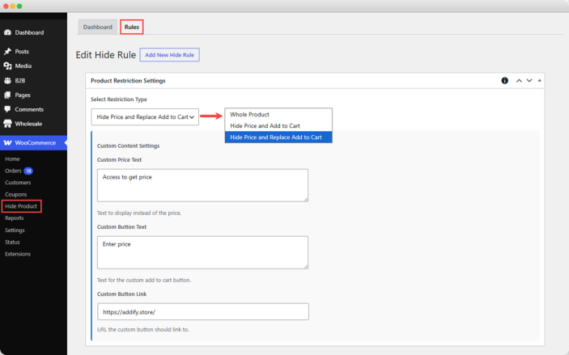Move panel up with the up chevron
The image size is (569, 355).
[519, 81]
